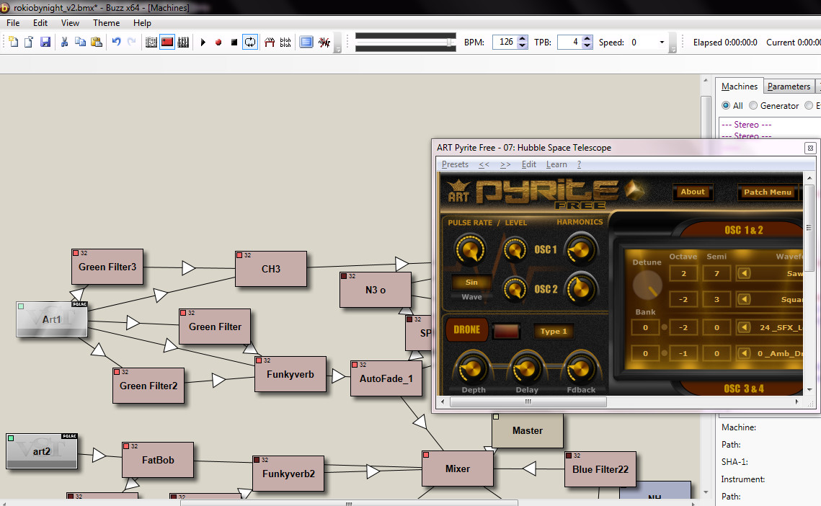Viewport: 821px width, 506px height.
Task: Click the OSC 2 harmonics knob
Action: point(581,288)
